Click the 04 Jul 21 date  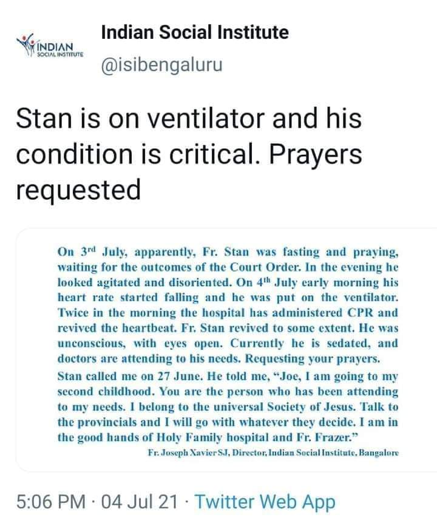pyautogui.click(x=141, y=502)
